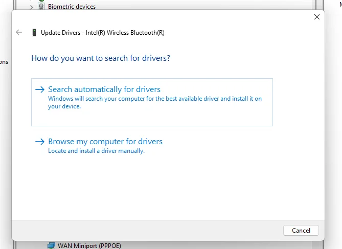Close the Update Drivers dialog
The height and width of the screenshot is (249, 342).
(317, 17)
